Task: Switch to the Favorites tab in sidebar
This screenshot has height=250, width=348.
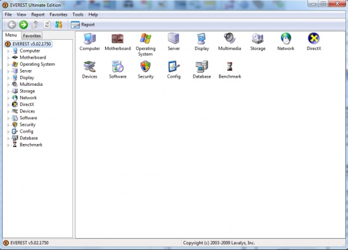Action: tap(32, 35)
